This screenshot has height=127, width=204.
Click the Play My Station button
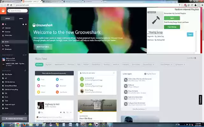point(150,74)
